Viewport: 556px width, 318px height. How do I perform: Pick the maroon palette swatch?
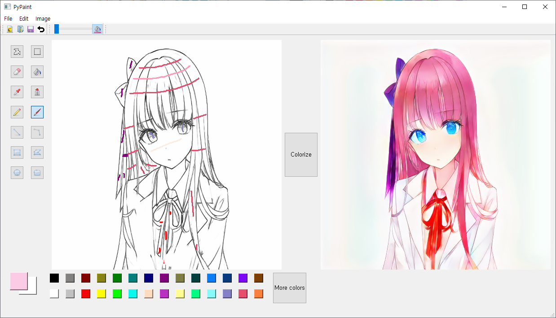[86, 278]
